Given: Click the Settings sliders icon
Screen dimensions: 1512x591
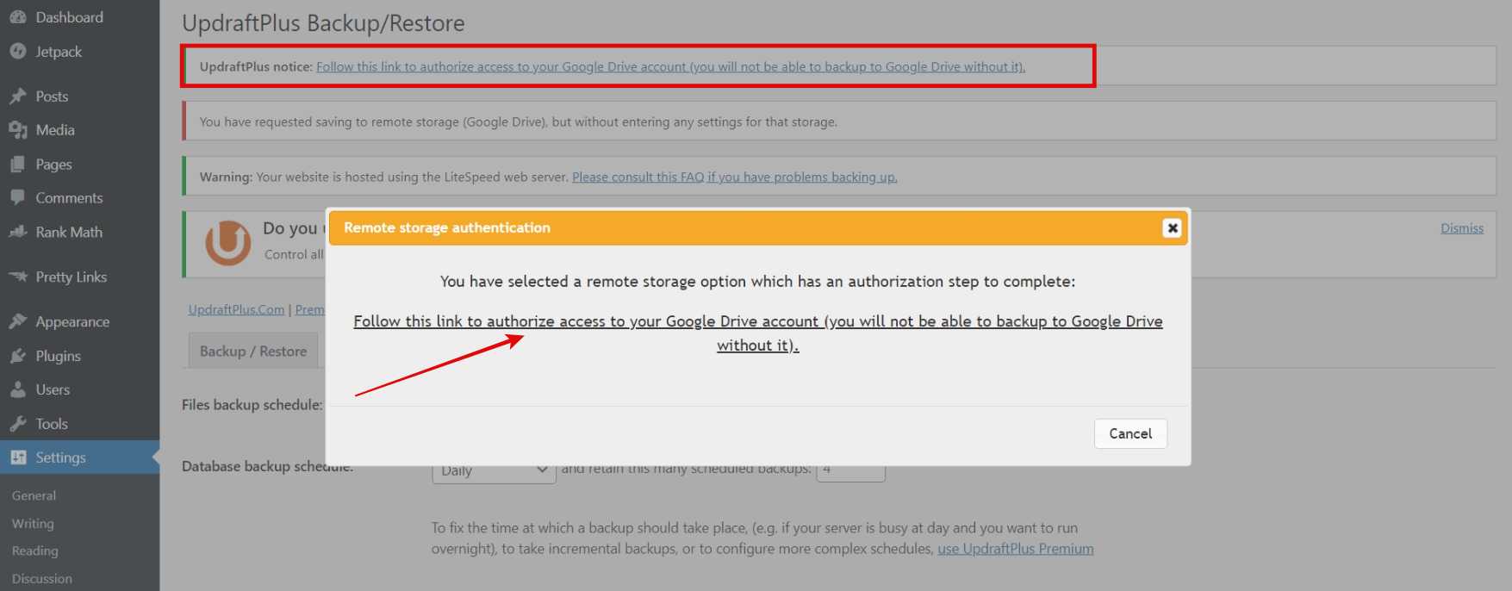Looking at the screenshot, I should click(18, 457).
